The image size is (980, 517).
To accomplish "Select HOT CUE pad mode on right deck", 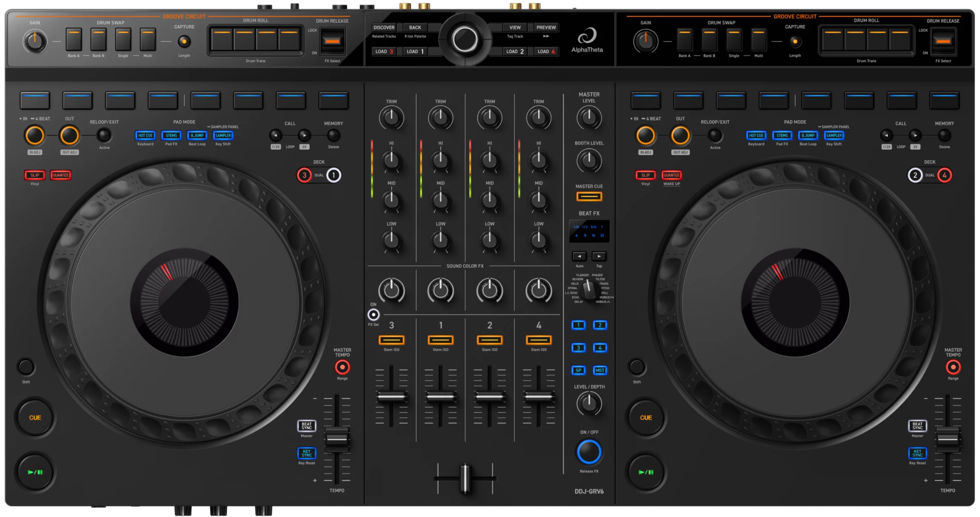I will point(756,135).
